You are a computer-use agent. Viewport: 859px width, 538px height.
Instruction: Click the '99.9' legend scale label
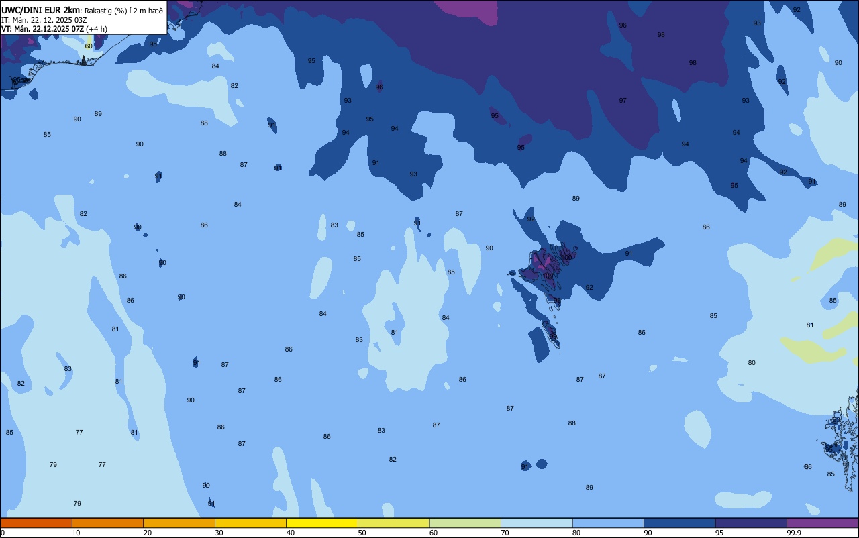click(794, 533)
